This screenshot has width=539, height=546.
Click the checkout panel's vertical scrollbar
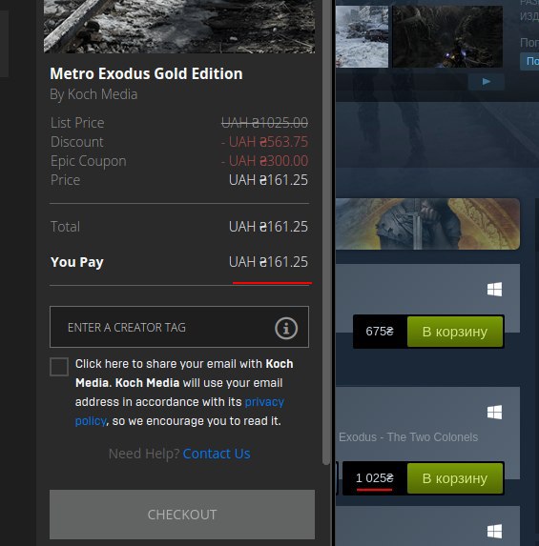click(326, 233)
